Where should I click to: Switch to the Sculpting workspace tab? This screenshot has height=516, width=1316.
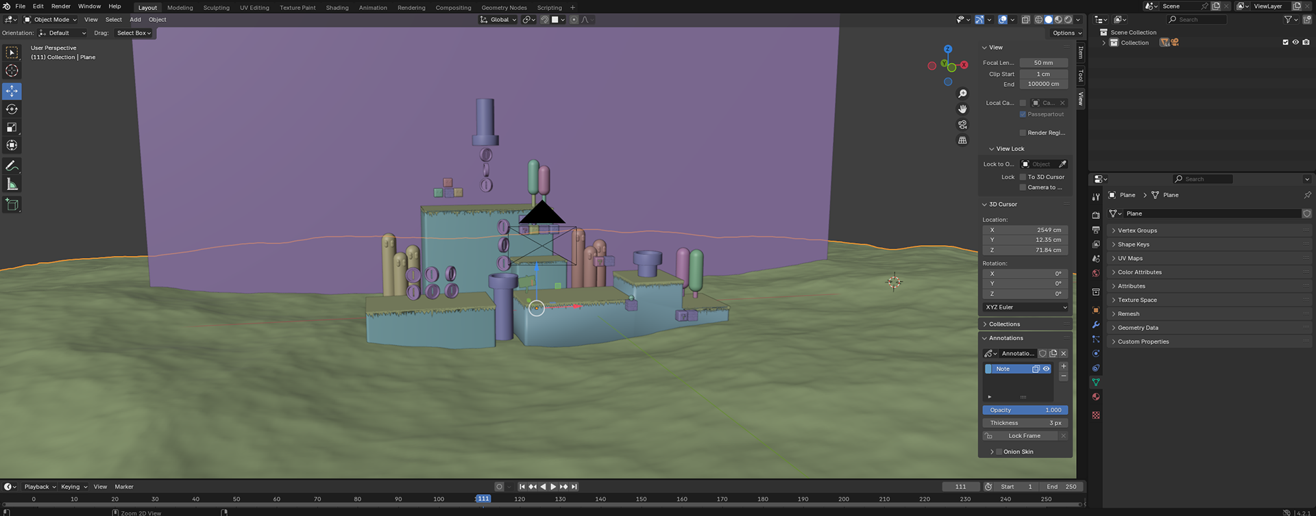point(217,8)
